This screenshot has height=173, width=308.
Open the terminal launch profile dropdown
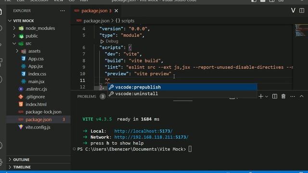pyautogui.click(x=267, y=97)
